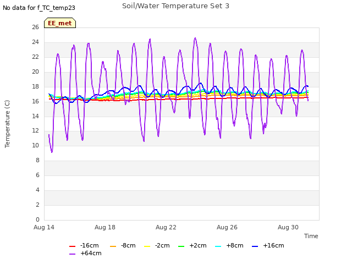
Task: Click the chart title Soil/Water Temperature Set 3
Action: point(175,6)
